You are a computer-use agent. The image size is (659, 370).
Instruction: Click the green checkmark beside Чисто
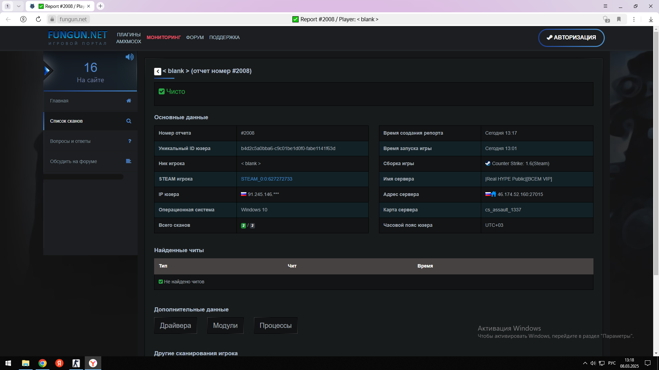(x=162, y=91)
